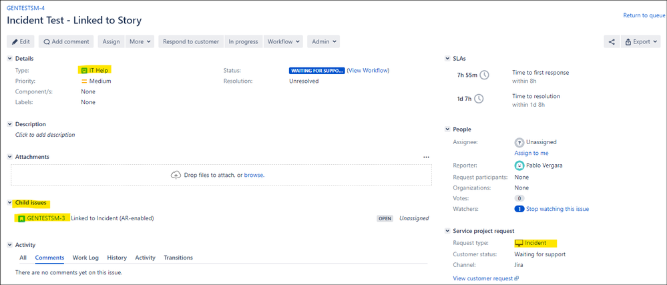Click the Jira channel value

519,264
